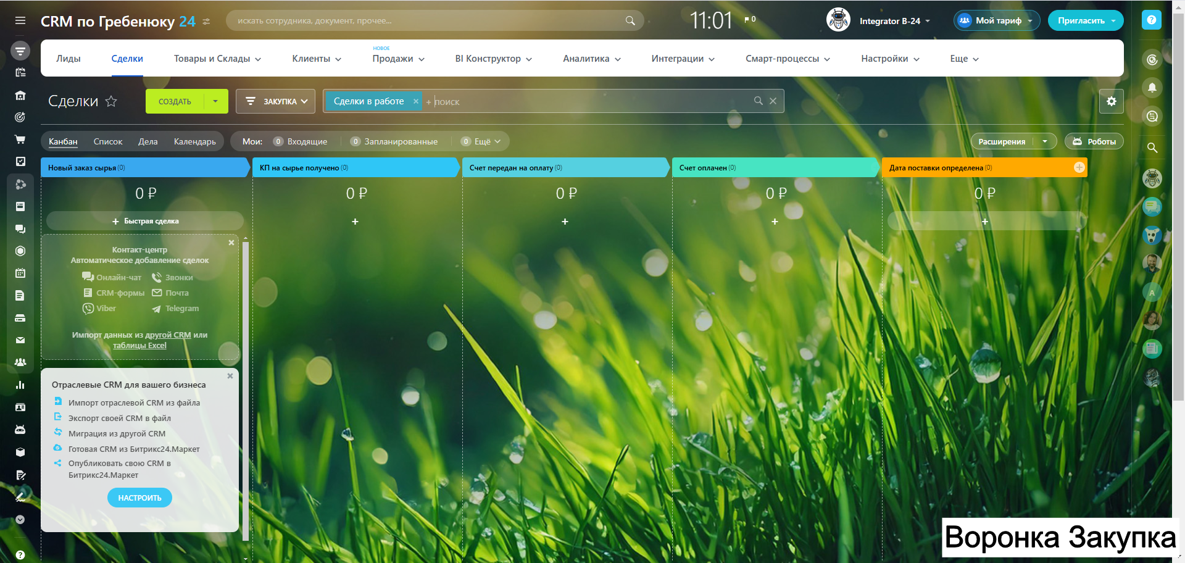Open the hamburger menu at top left

tap(20, 20)
